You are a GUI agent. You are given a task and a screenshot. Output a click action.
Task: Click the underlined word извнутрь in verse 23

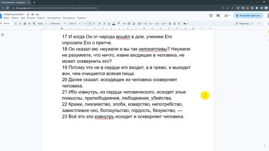pyautogui.click(x=104, y=117)
